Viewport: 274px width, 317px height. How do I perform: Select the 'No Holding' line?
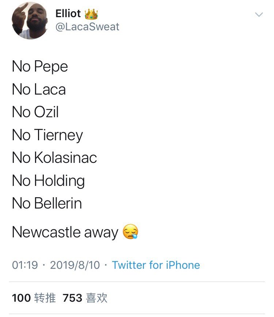pos(48,181)
